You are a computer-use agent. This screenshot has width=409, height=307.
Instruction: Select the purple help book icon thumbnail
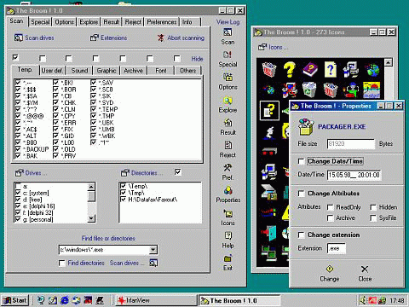point(310,70)
